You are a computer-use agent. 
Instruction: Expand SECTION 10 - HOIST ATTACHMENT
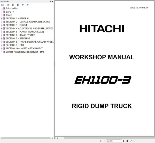point(2,49)
